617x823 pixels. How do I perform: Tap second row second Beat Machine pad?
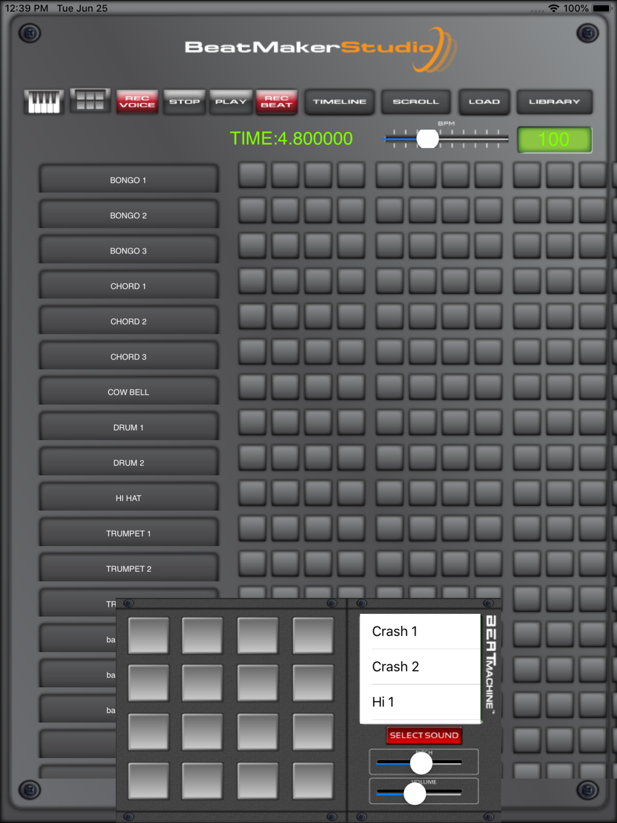coord(202,683)
